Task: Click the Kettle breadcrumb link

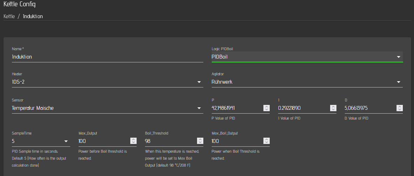Action: pyautogui.click(x=9, y=16)
